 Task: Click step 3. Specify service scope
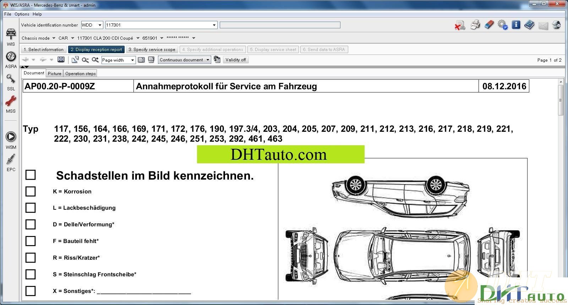152,50
